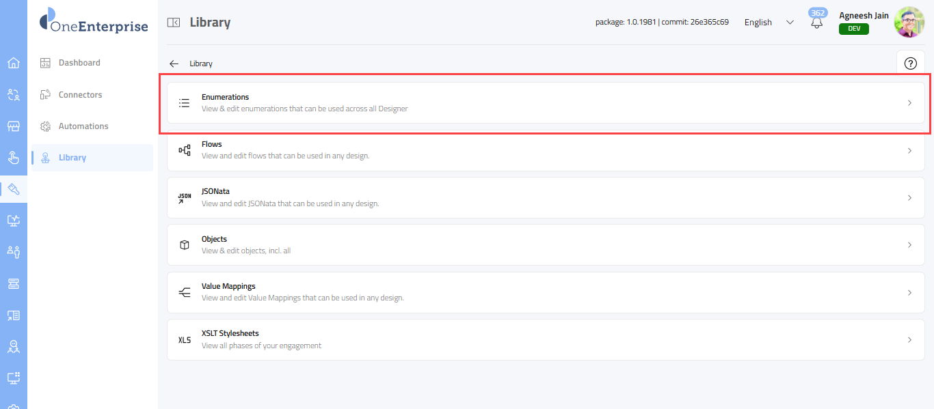Click the OneEnterprise logo

[94, 20]
